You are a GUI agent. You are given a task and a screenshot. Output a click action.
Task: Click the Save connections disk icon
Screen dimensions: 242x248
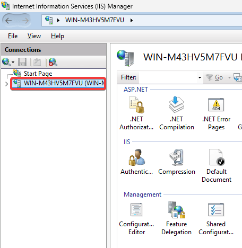pos(22,62)
